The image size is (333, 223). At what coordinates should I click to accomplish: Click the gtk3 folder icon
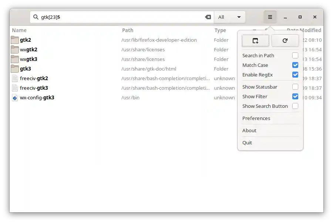point(15,69)
